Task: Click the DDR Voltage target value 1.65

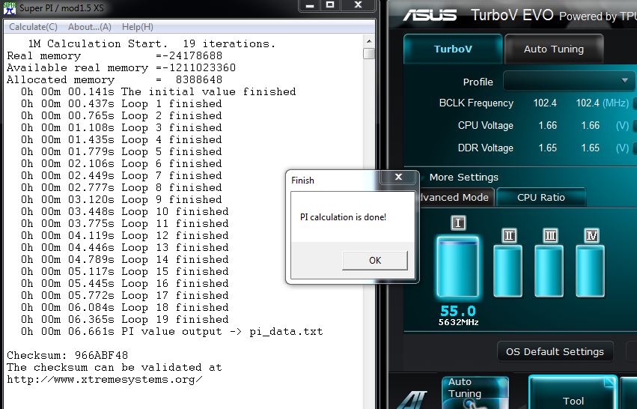Action: (591, 148)
